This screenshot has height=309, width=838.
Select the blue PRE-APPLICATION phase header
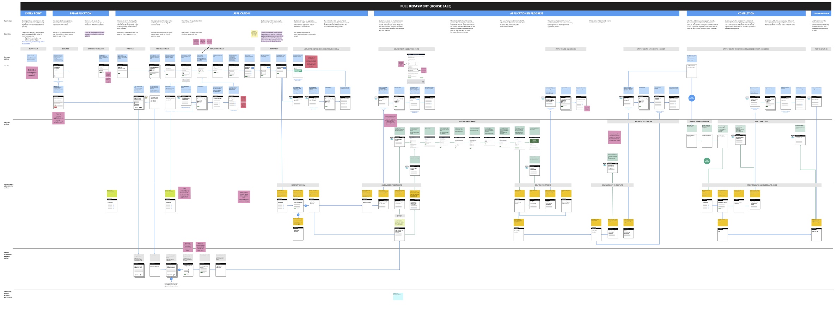click(81, 13)
